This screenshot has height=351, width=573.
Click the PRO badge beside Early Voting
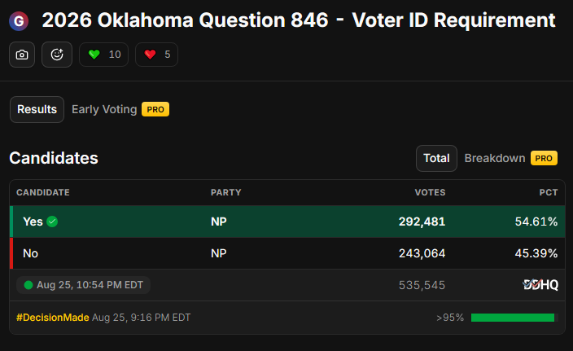pyautogui.click(x=155, y=109)
